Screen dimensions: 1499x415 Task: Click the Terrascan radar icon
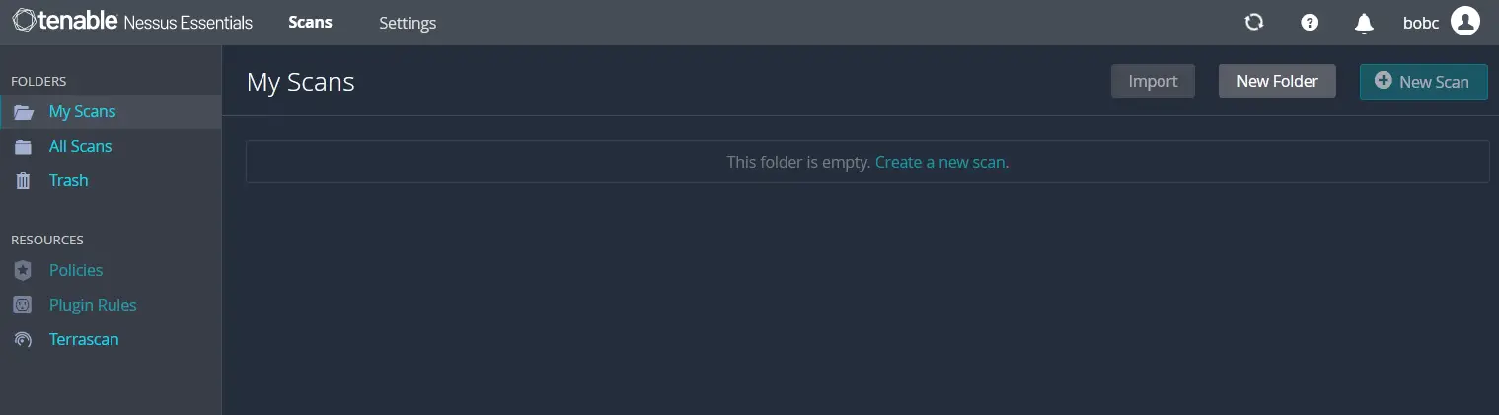[23, 339]
